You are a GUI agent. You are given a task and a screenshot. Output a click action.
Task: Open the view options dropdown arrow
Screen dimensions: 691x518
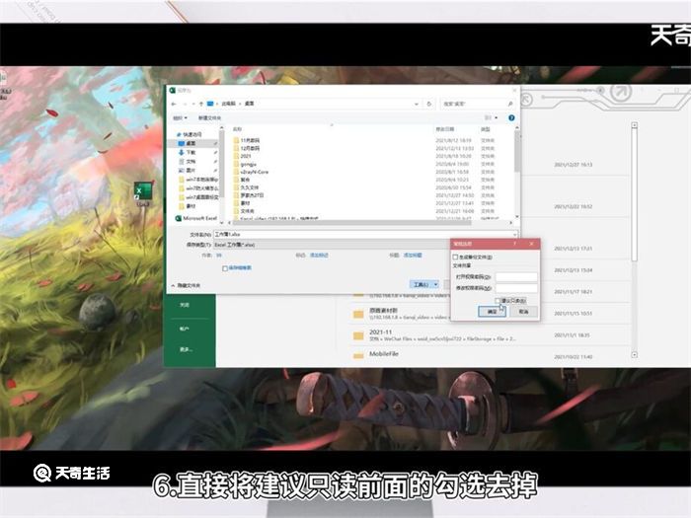pyautogui.click(x=497, y=117)
